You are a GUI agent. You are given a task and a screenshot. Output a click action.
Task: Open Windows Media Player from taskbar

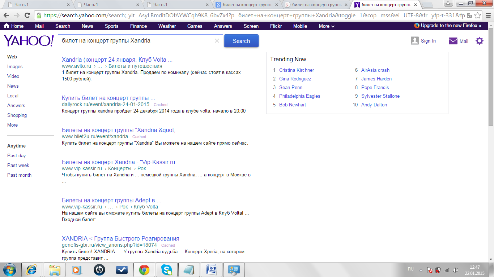point(77,270)
